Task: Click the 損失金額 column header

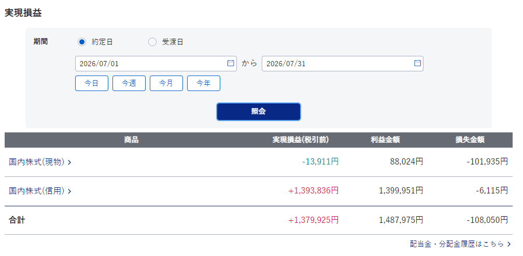Action: [x=470, y=140]
